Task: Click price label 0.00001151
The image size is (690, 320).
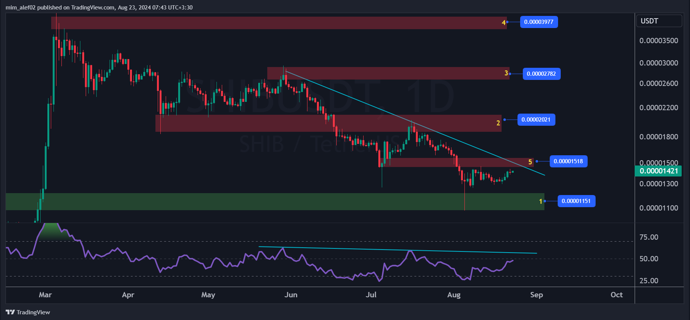Action: [576, 201]
